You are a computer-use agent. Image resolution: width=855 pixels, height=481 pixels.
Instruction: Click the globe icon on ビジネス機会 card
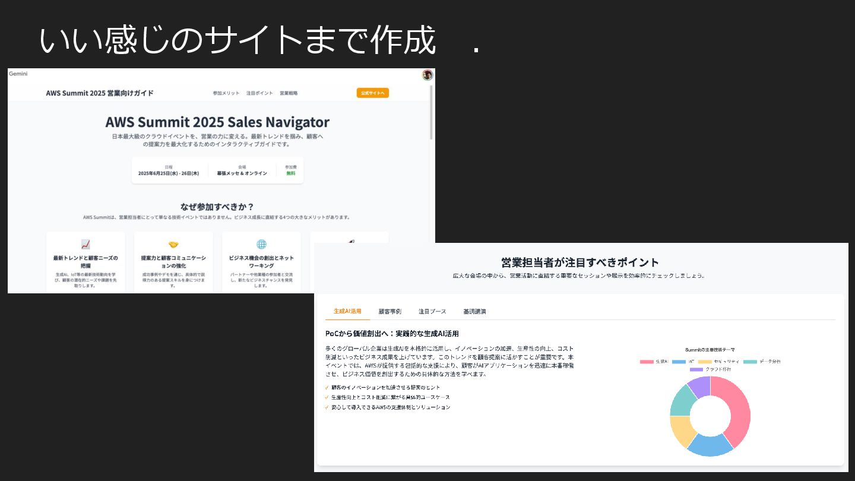pos(261,244)
